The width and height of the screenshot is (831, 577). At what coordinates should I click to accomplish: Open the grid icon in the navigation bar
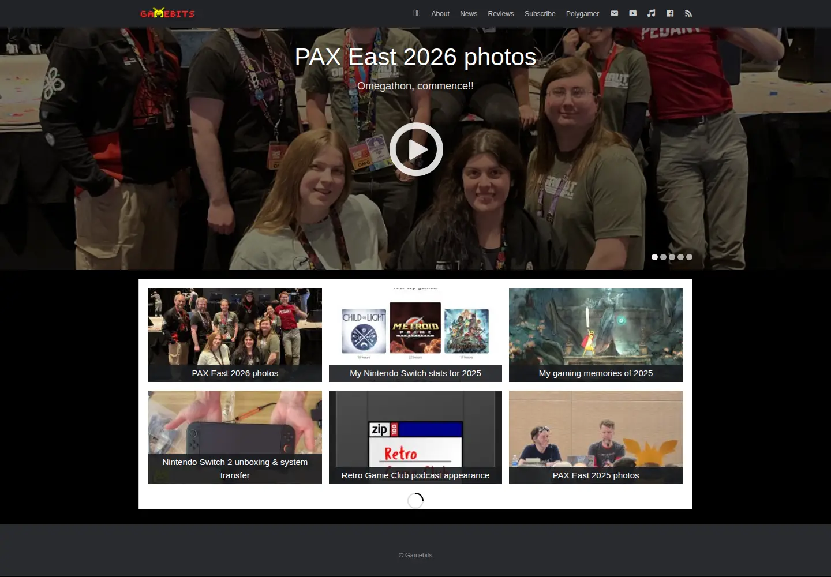click(417, 13)
